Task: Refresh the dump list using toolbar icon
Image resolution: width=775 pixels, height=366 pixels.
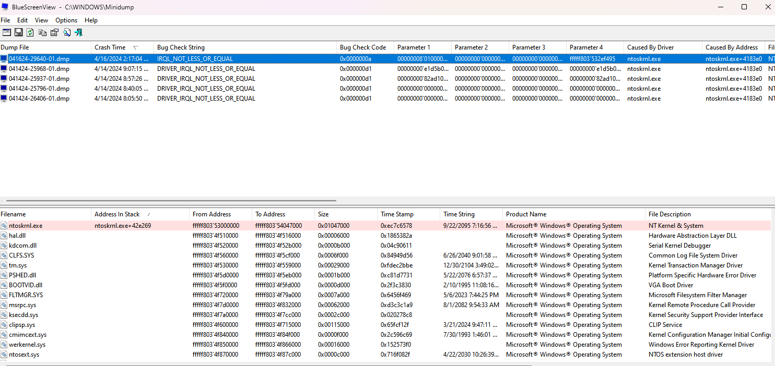Action: pyautogui.click(x=30, y=32)
